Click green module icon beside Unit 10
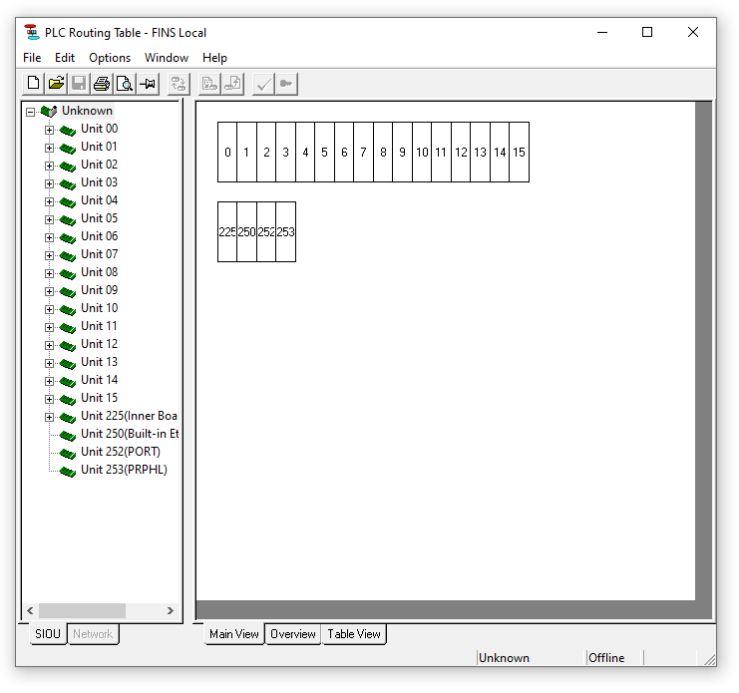Viewport: 739px width, 693px height. click(68, 310)
